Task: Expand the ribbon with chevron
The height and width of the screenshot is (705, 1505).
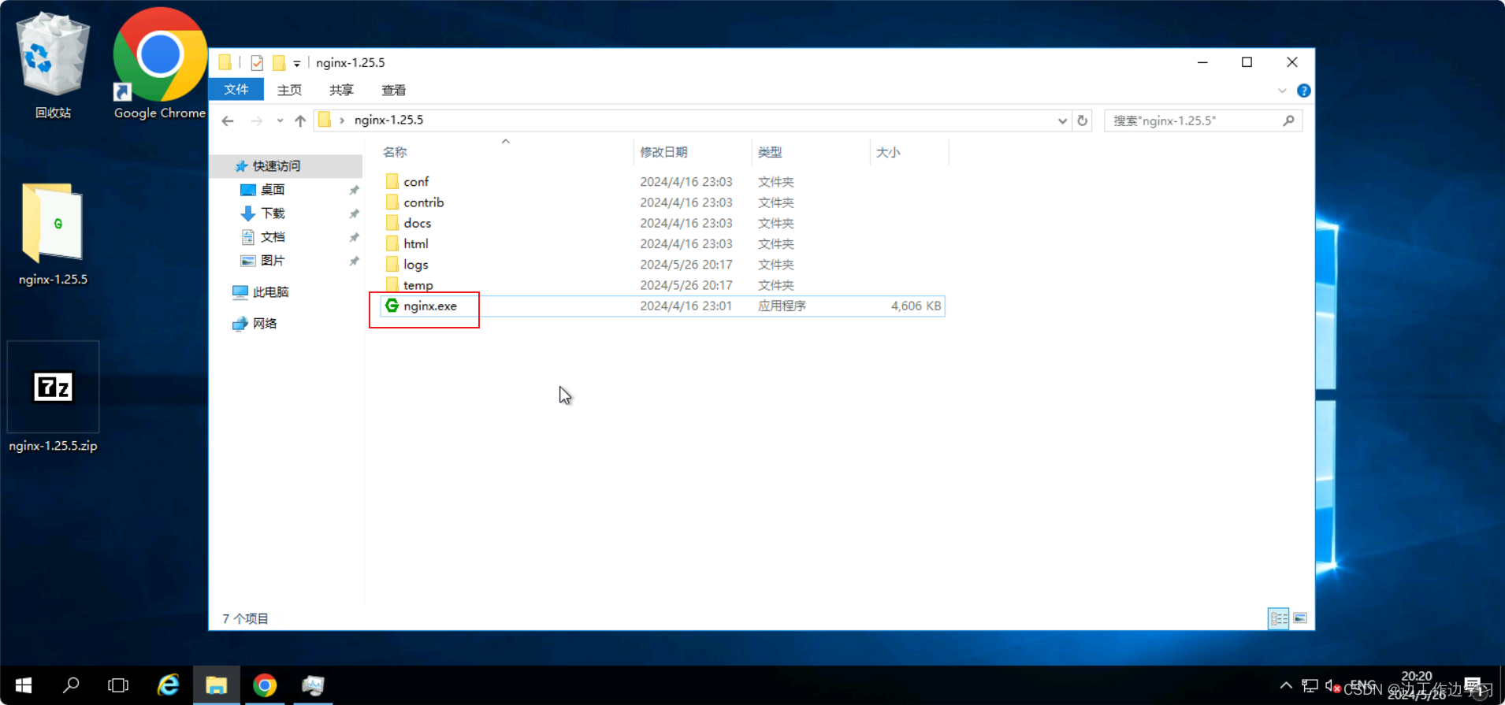Action: pos(1282,91)
